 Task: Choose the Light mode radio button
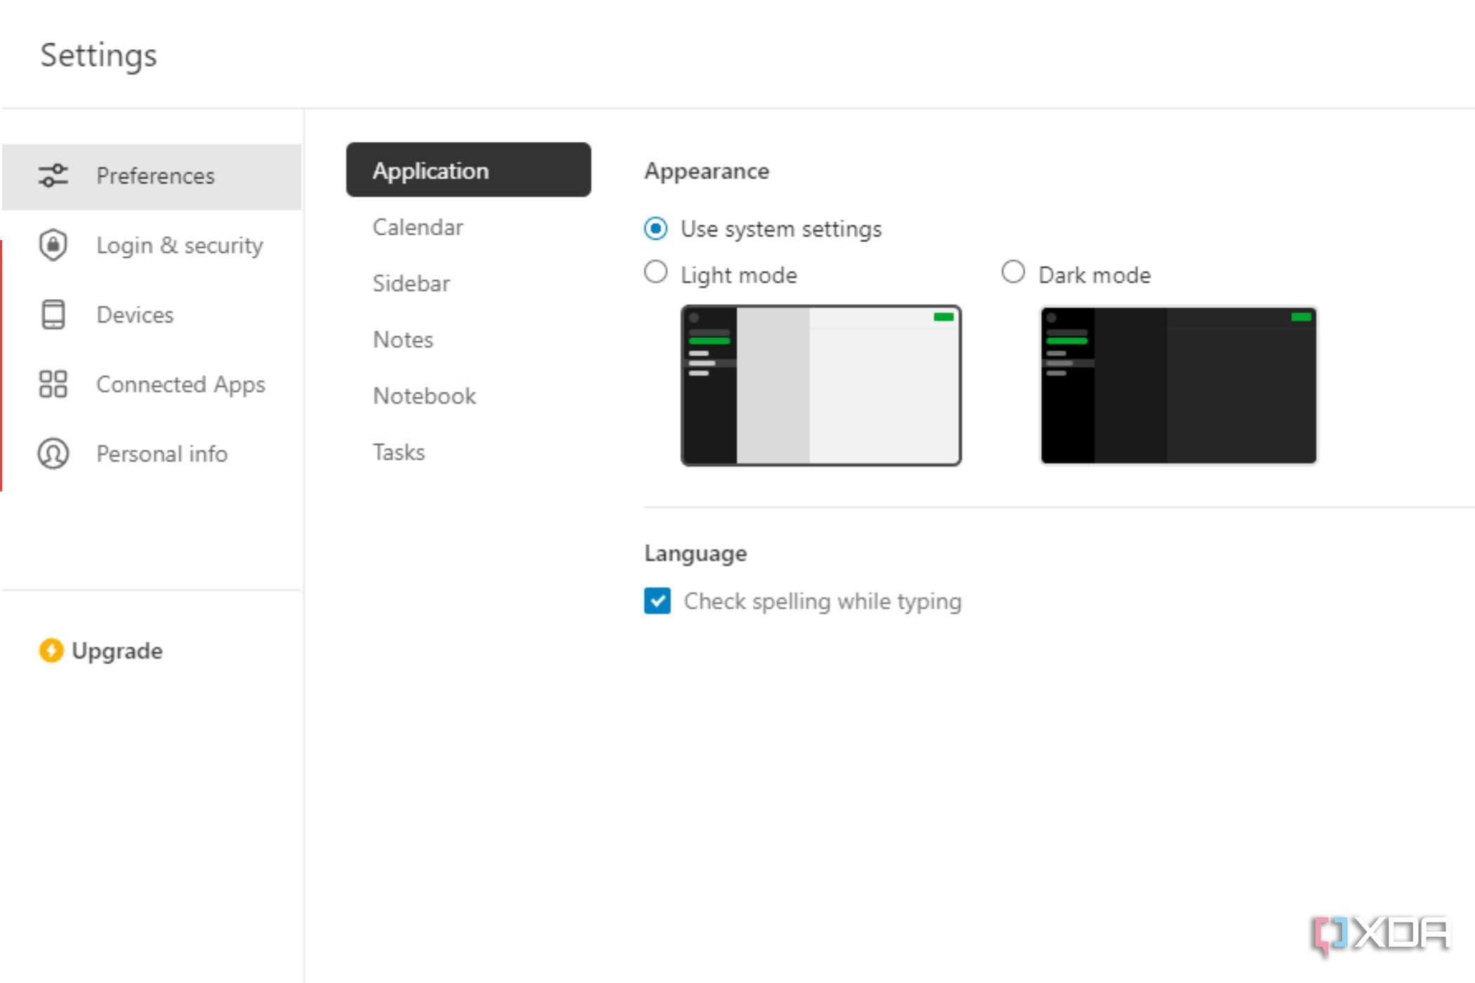click(656, 272)
